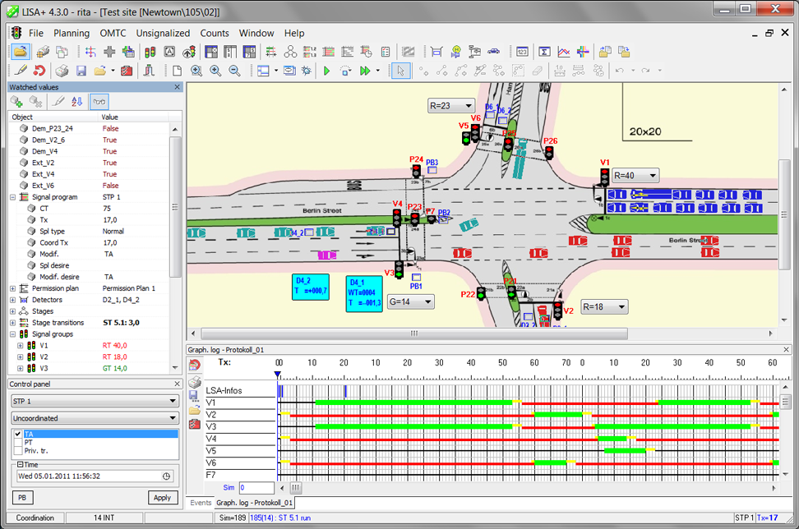Click the printer icon in Graph. log sidebar
Screen dimensions: 799x529
pyautogui.click(x=195, y=383)
